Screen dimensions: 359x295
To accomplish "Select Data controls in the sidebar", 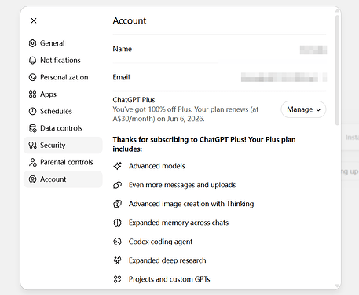I will (x=63, y=128).
